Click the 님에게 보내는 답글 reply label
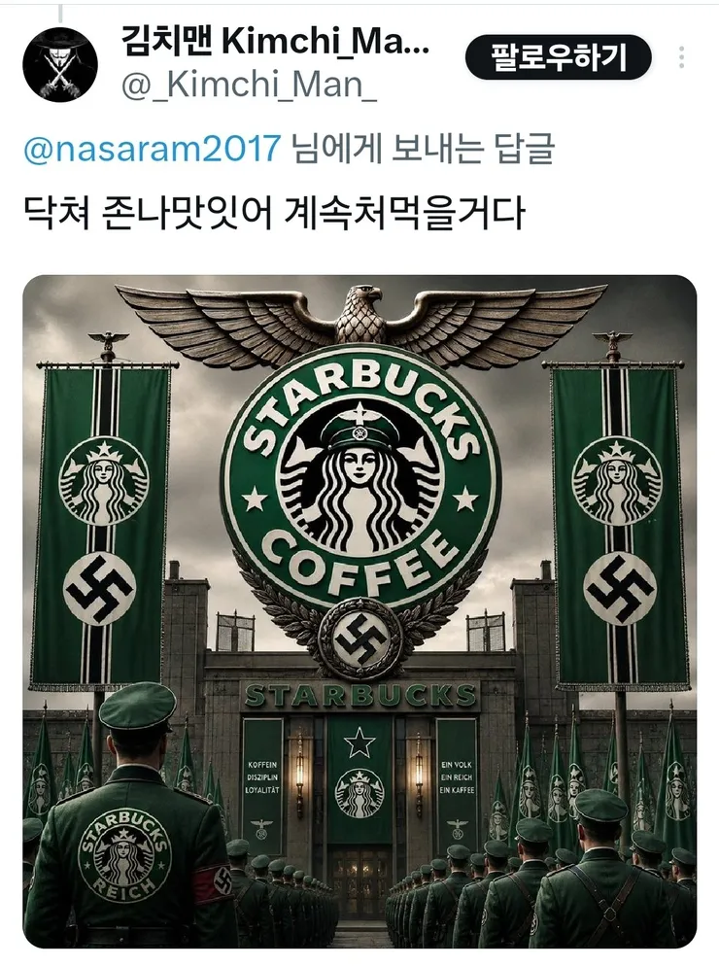Image resolution: width=719 pixels, height=966 pixels. click(424, 149)
